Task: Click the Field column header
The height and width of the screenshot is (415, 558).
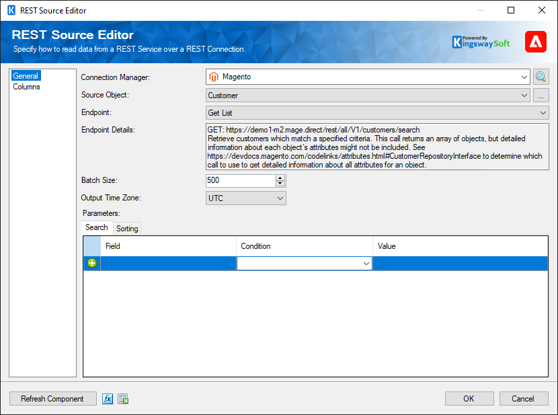Action: 168,246
